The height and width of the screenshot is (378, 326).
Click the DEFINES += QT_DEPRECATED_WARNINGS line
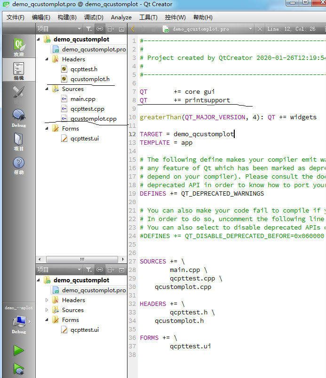[x=202, y=193]
